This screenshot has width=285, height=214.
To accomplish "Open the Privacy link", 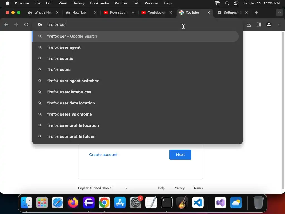I will pos(179,188).
